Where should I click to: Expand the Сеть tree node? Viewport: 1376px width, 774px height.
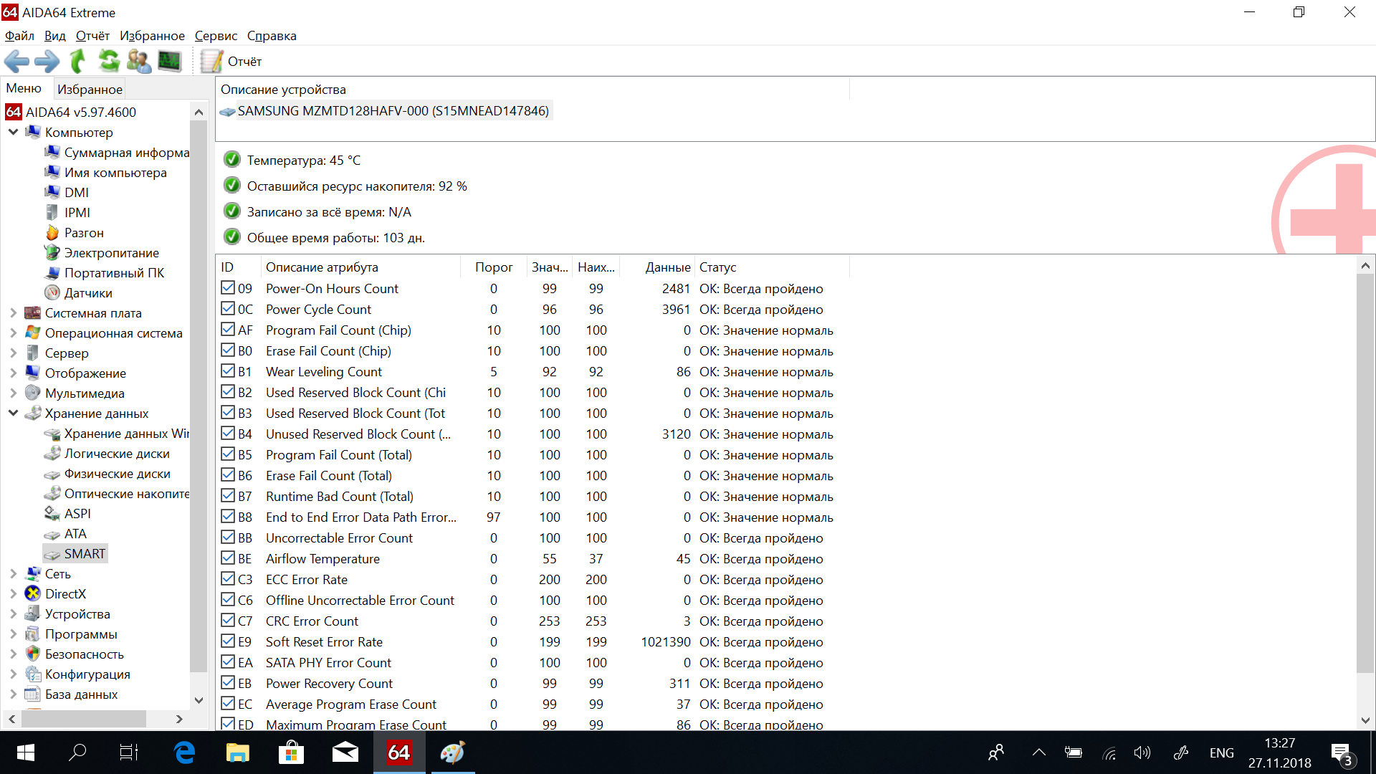pos(14,574)
